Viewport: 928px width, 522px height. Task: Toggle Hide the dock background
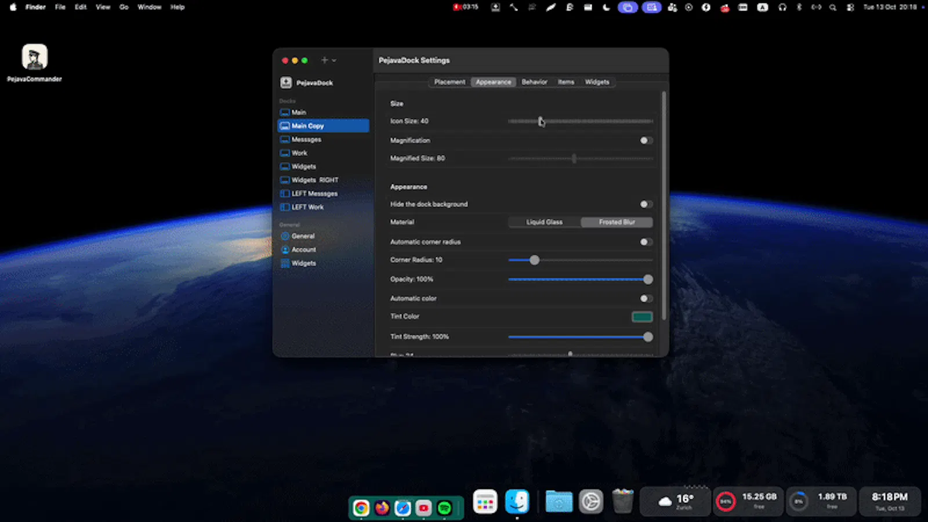[x=646, y=204]
